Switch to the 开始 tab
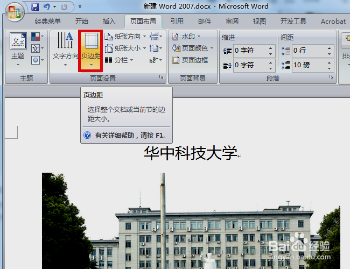This screenshot has height=269, width=350. (x=82, y=22)
